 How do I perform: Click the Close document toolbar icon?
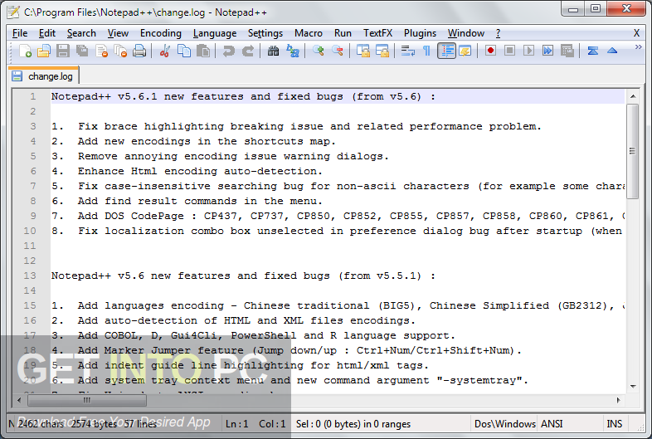click(101, 51)
